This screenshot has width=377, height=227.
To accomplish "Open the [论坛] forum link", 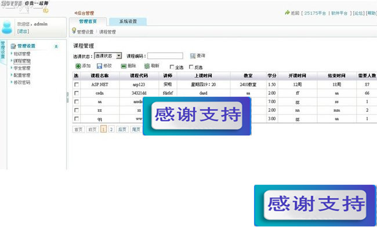I will tap(358, 13).
